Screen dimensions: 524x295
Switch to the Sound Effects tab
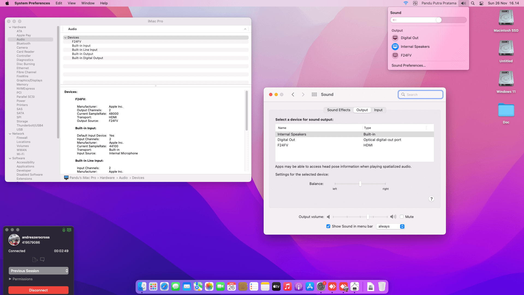[339, 110]
